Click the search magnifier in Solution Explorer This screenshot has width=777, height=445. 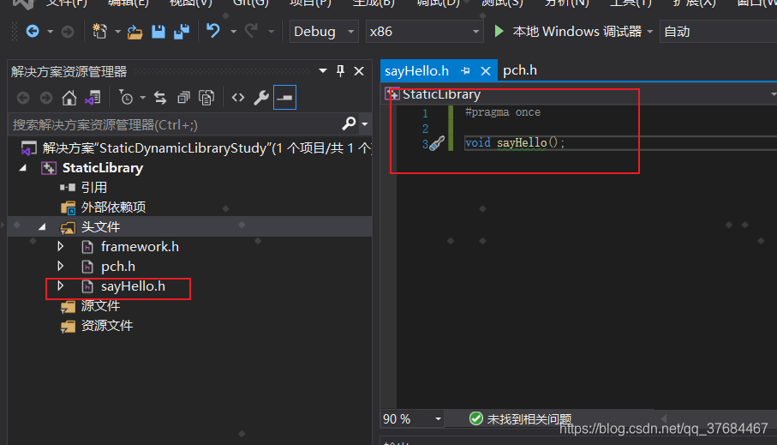pyautogui.click(x=349, y=123)
